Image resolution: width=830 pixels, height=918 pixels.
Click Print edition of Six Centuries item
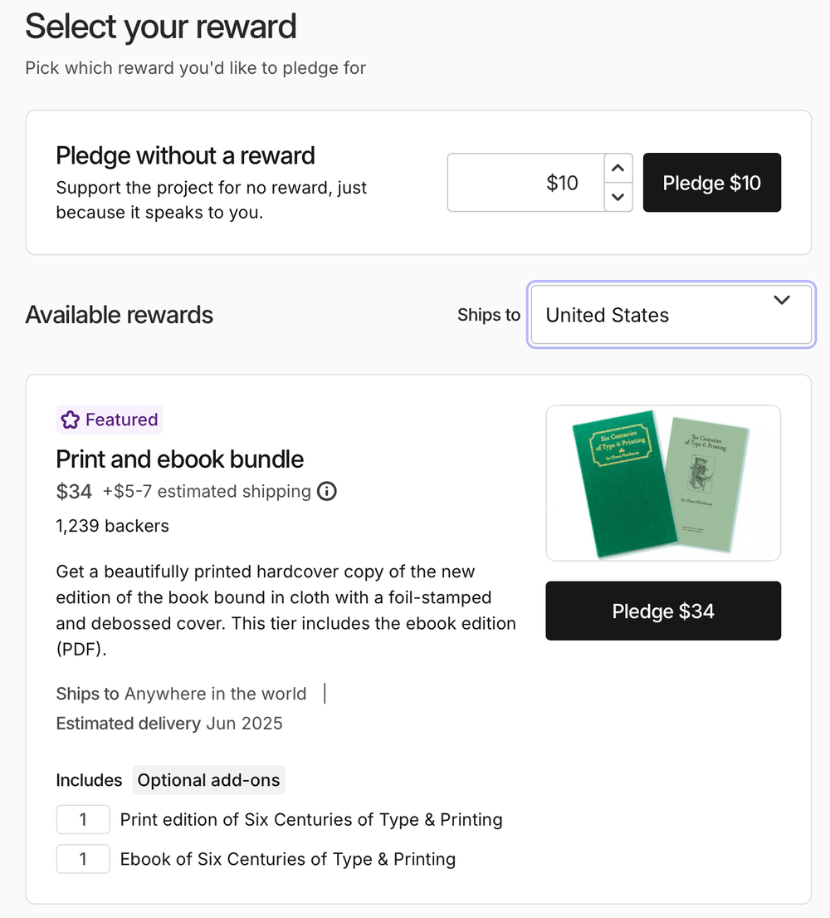pos(311,820)
